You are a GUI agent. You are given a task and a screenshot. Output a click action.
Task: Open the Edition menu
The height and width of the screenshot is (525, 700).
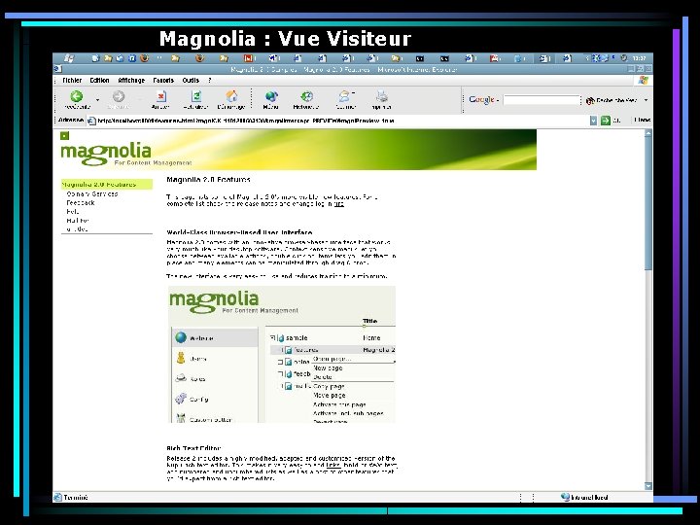click(x=99, y=81)
